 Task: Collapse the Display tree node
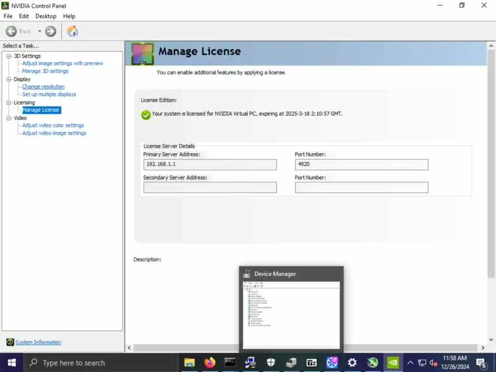coord(9,79)
